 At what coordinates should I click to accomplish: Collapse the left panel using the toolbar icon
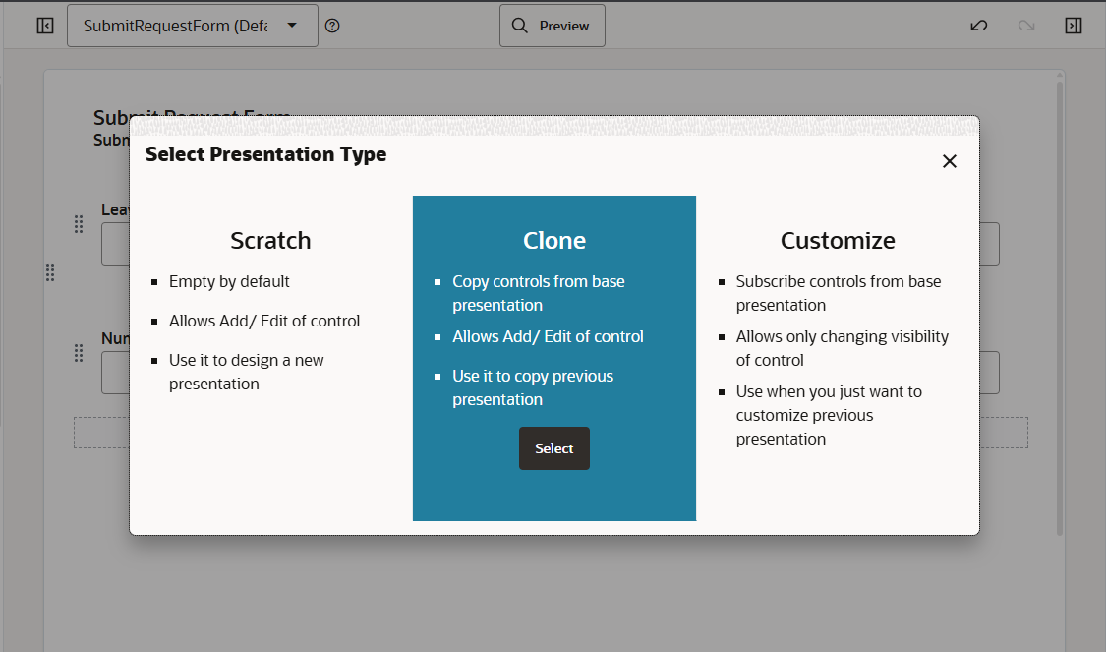pos(44,26)
